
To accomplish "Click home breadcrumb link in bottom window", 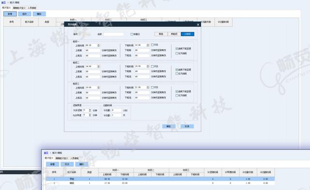I will (46, 153).
